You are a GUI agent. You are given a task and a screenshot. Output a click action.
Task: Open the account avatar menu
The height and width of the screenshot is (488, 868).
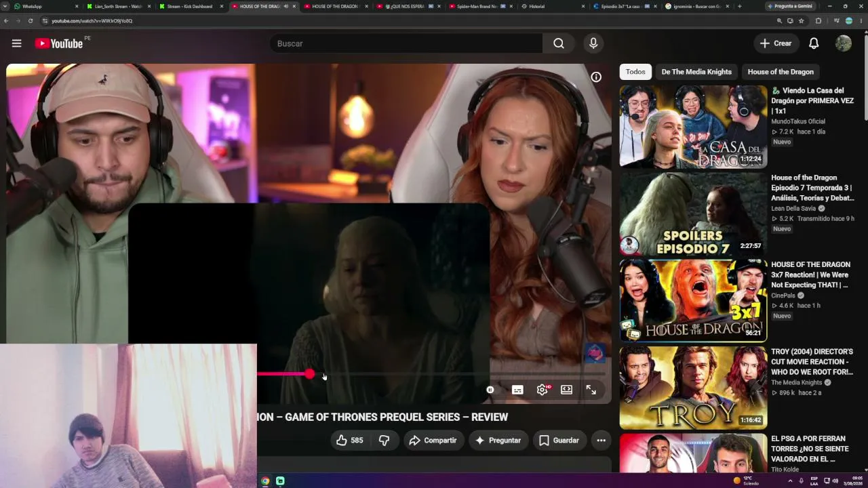pos(844,43)
